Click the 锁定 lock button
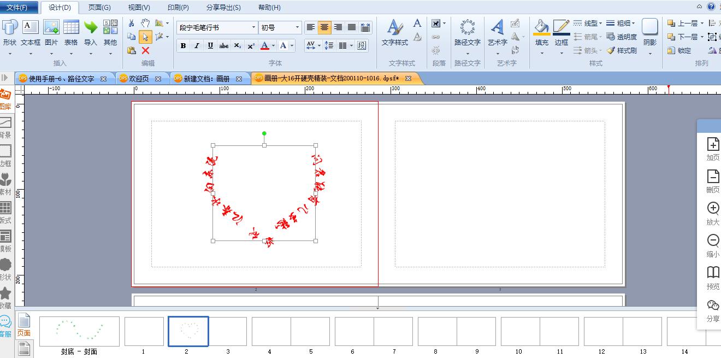721x358 pixels. point(679,50)
